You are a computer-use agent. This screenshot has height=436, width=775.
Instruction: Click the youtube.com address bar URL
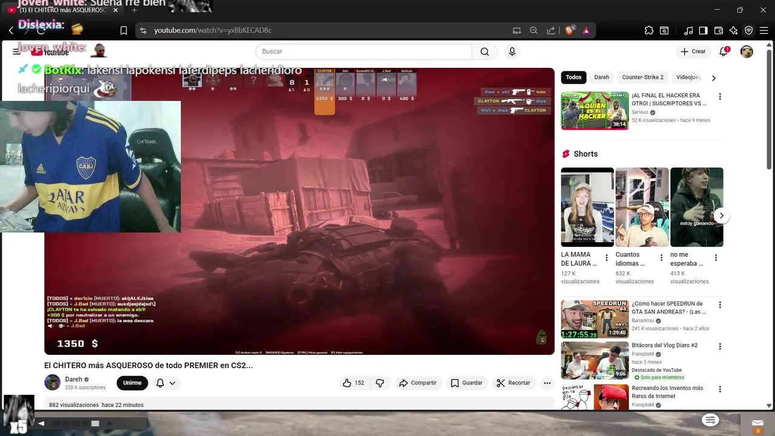tap(213, 30)
